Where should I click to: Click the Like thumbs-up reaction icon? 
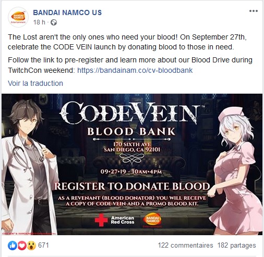tap(13, 246)
